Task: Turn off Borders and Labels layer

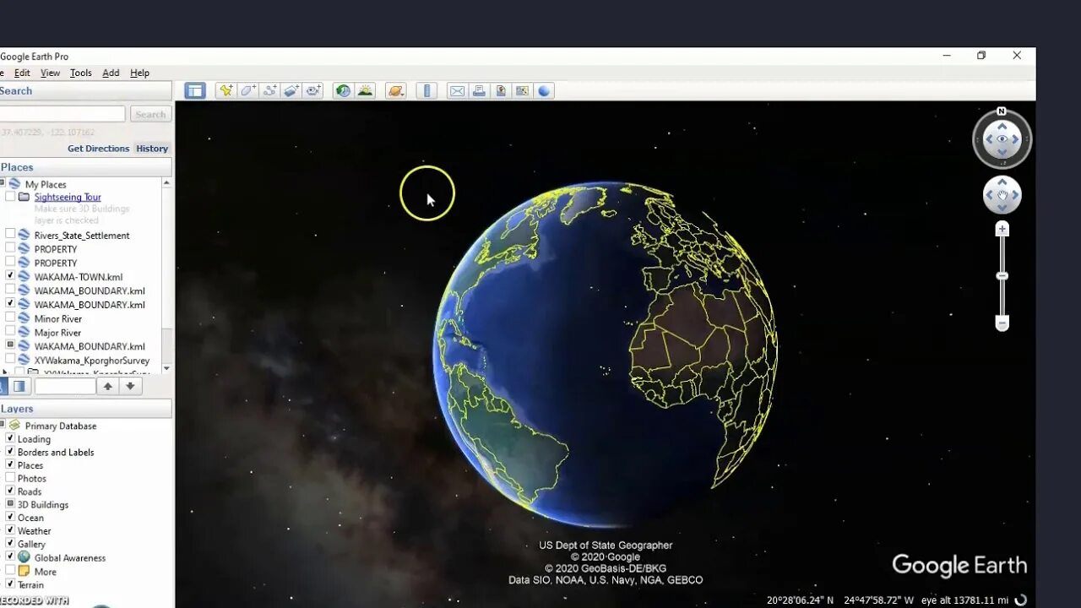Action: pyautogui.click(x=10, y=452)
